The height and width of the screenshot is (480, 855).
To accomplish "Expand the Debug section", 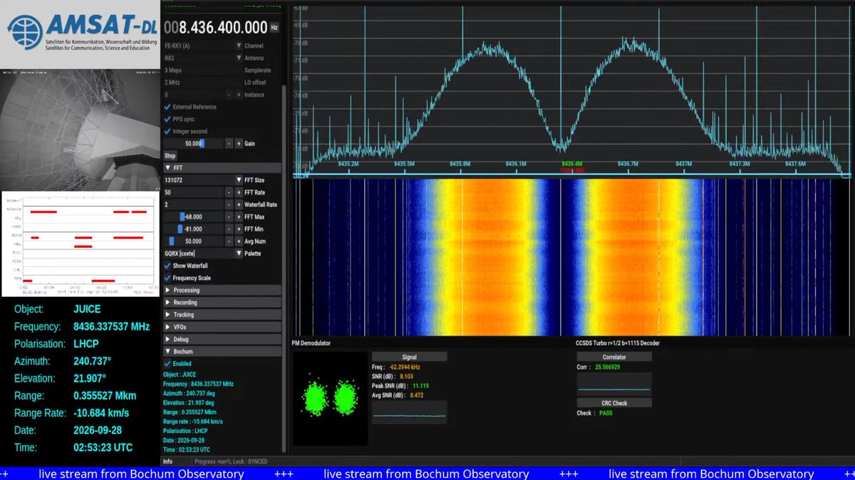I will 222,339.
